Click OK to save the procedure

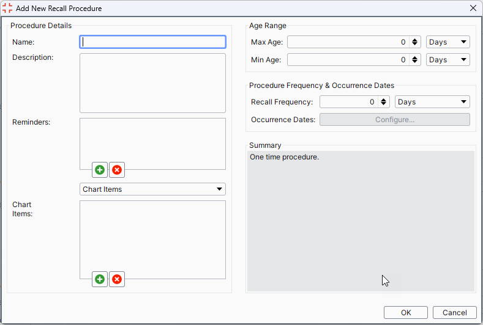click(x=406, y=313)
